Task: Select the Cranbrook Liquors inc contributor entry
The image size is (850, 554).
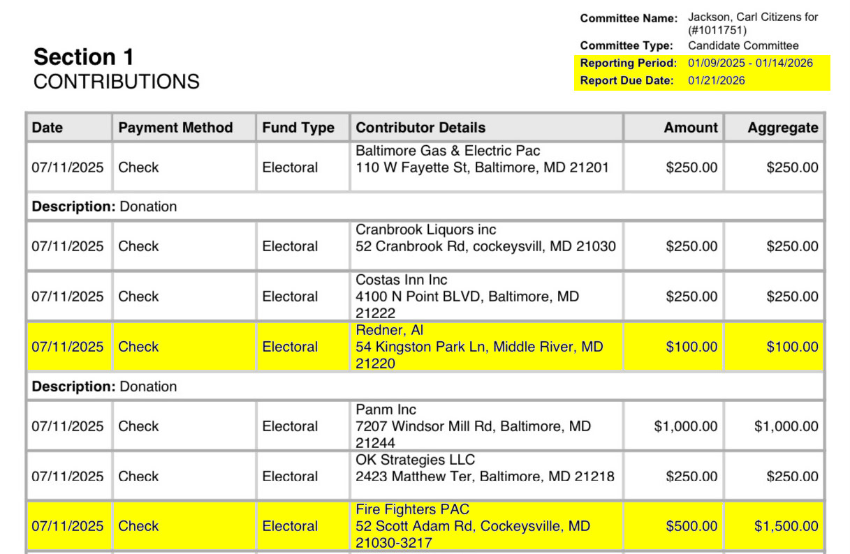Action: click(426, 230)
